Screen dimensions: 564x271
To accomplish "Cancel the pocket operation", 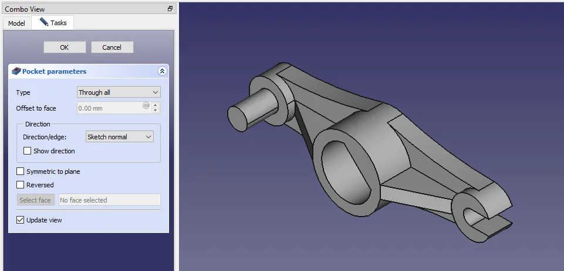I will 112,47.
